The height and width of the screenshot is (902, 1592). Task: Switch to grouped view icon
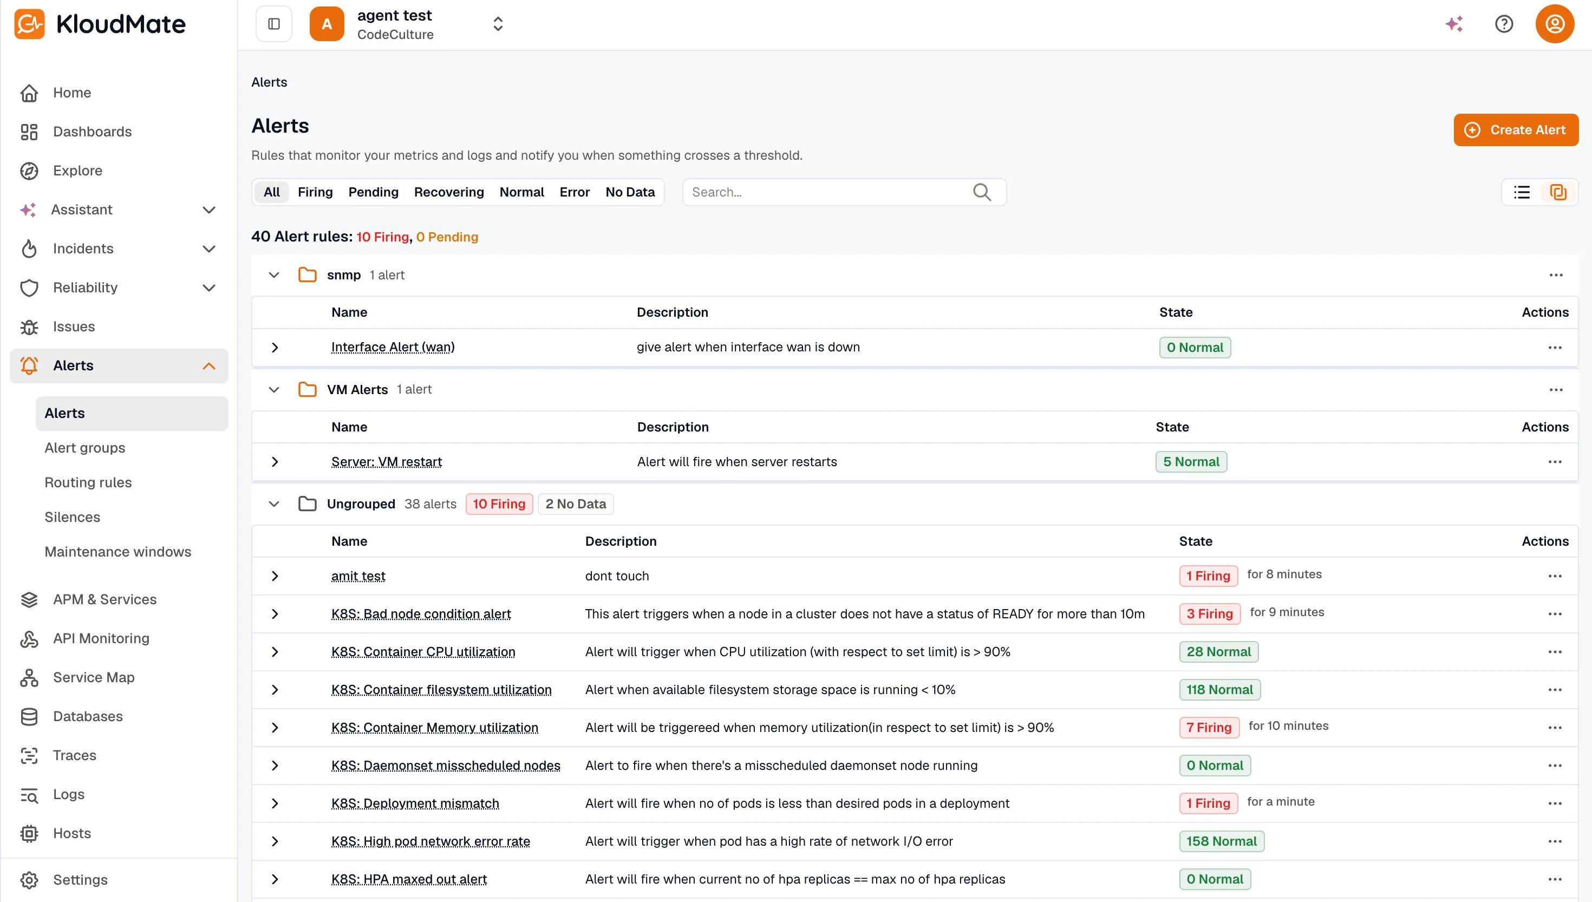click(x=1558, y=192)
